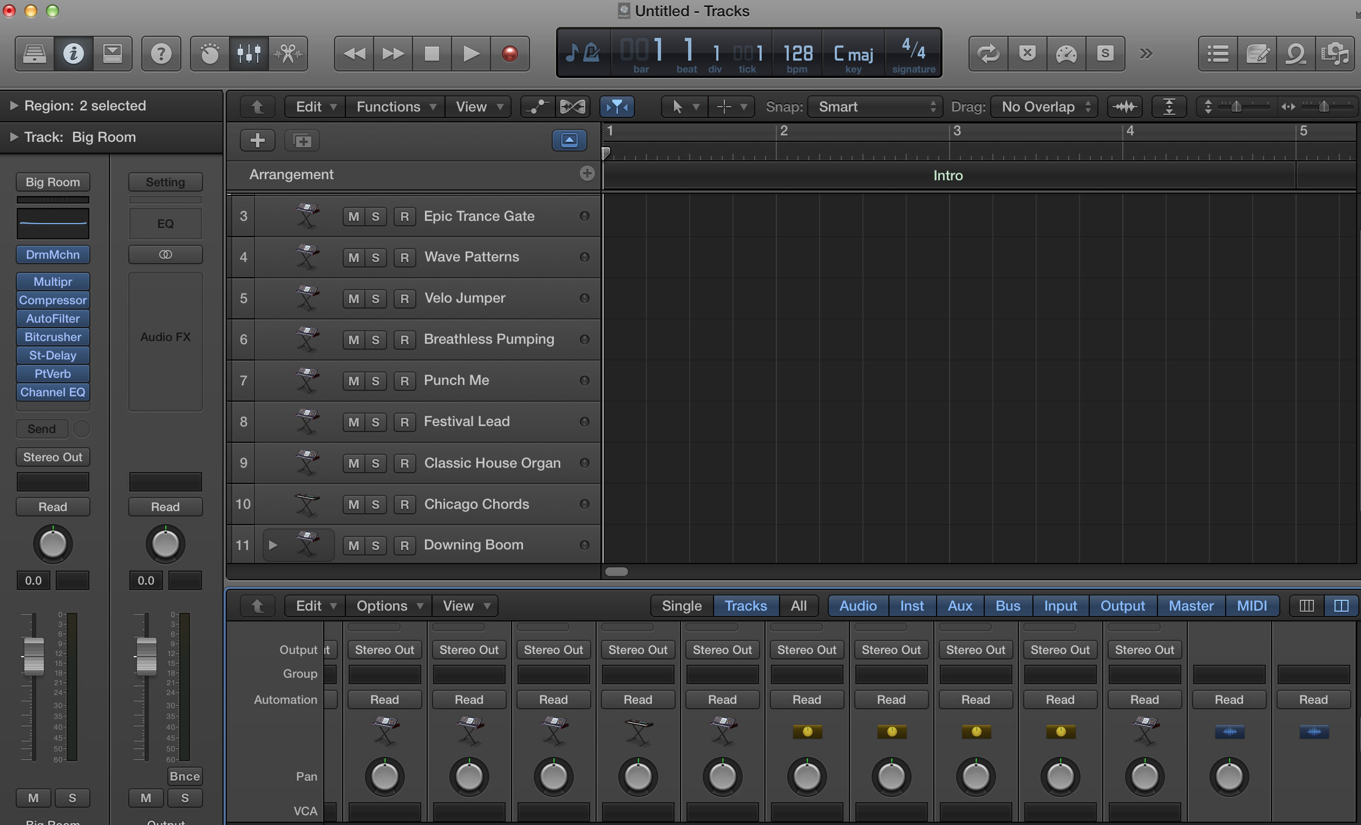This screenshot has width=1361, height=825.
Task: Click the Editors scissors icon
Action: pos(288,54)
